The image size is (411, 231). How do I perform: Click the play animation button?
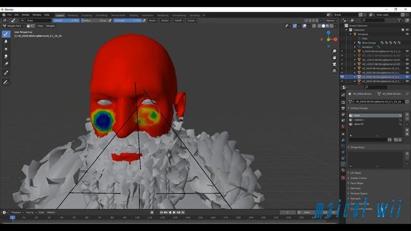(x=174, y=212)
